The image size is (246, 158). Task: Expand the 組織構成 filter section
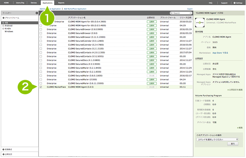coord(7,149)
